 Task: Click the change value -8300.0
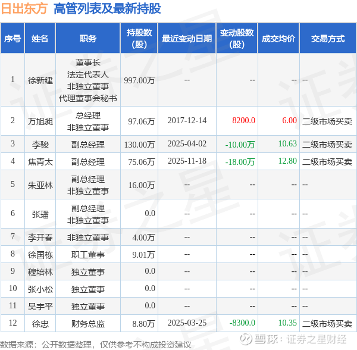(242, 323)
